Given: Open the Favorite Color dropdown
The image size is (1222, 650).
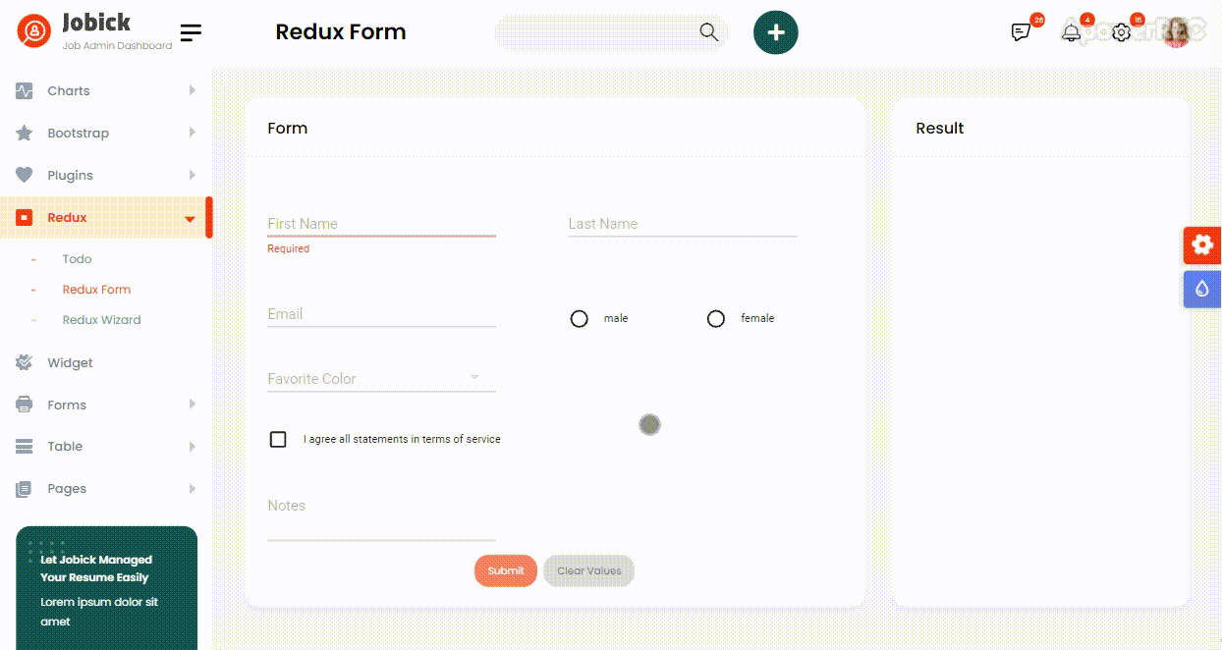Looking at the screenshot, I should point(381,378).
